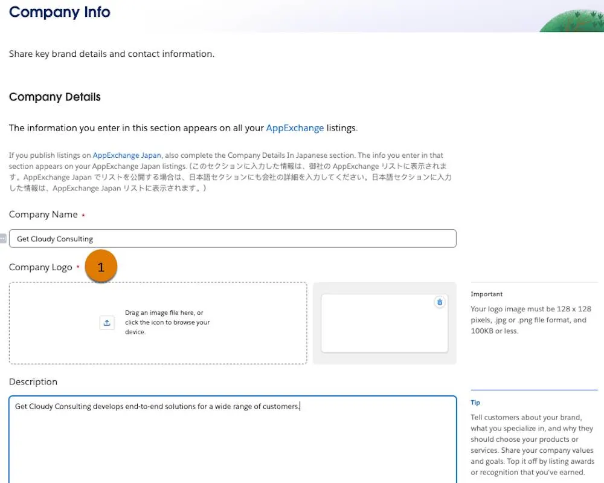This screenshot has height=483, width=604.
Task: Click the Company Name input field
Action: [233, 239]
